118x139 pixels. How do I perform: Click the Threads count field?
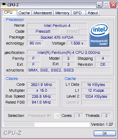[106, 116]
